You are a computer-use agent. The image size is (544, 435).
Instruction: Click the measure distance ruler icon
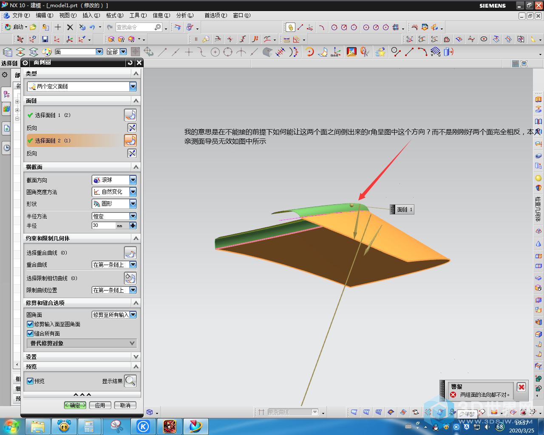pos(286,39)
